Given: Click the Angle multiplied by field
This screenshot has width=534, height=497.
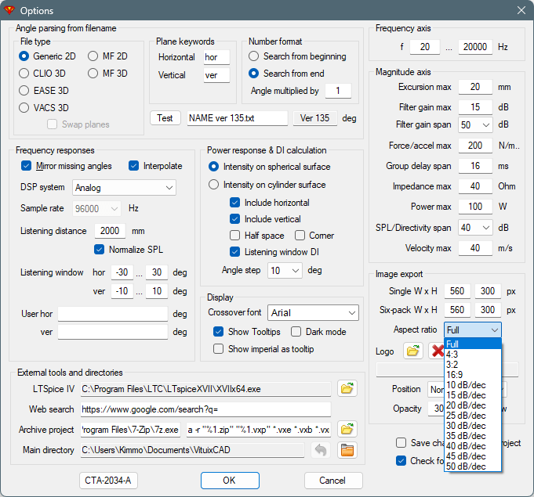Looking at the screenshot, I should click(x=338, y=91).
